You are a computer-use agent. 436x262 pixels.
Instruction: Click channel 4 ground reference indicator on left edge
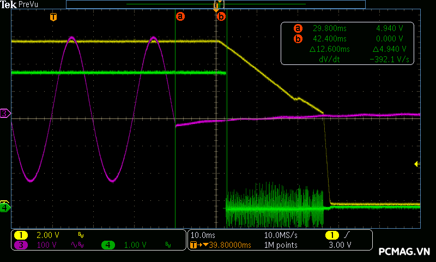coord(4,207)
